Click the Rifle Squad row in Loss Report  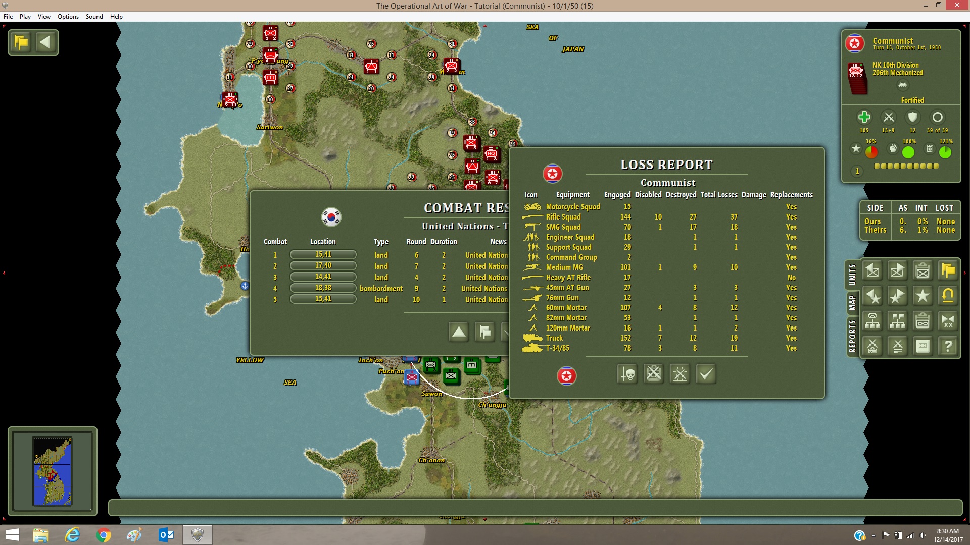click(668, 217)
